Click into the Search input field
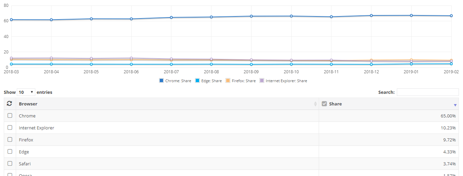Screen dimensions: 463x176 (427, 92)
